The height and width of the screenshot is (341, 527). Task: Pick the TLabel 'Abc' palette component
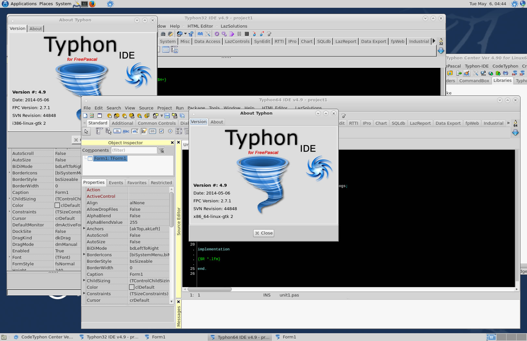(x=126, y=131)
